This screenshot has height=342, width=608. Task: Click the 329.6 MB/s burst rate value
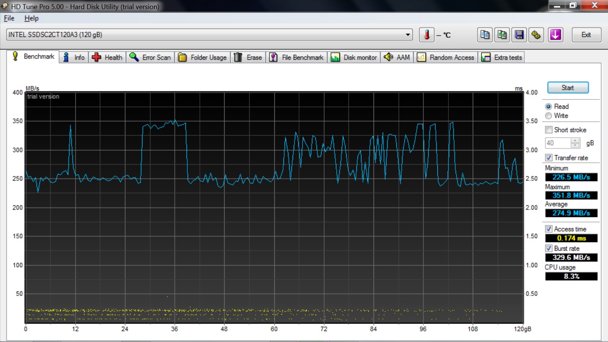pos(571,258)
